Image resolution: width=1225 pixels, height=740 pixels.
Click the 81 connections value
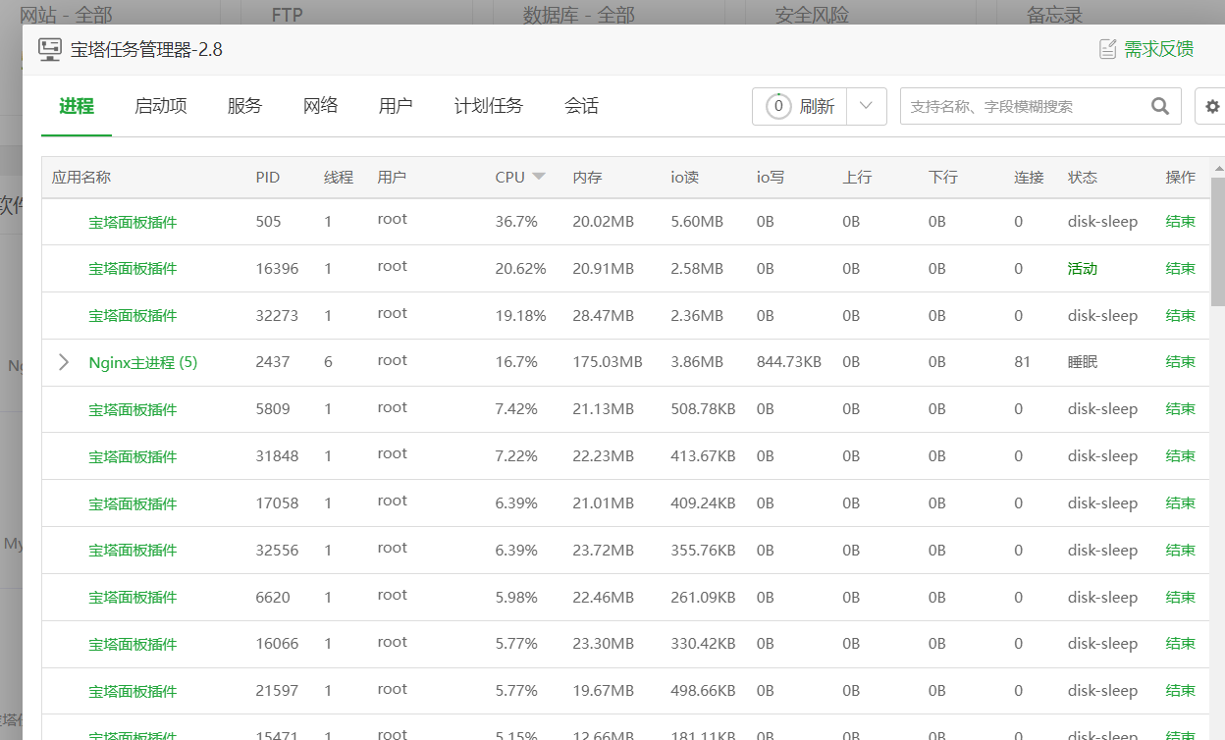pos(1023,362)
